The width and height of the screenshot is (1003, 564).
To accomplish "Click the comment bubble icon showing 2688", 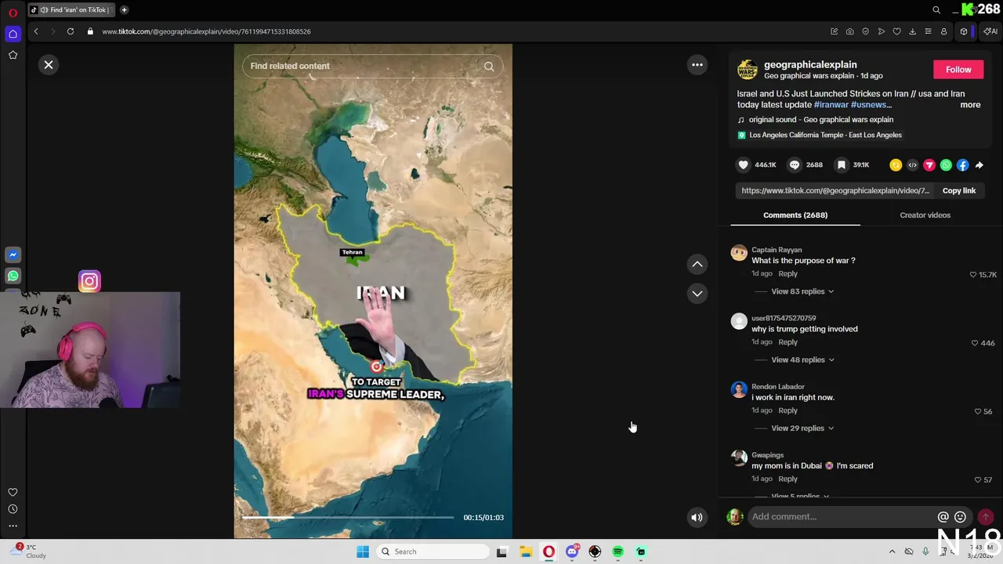I will tap(795, 164).
